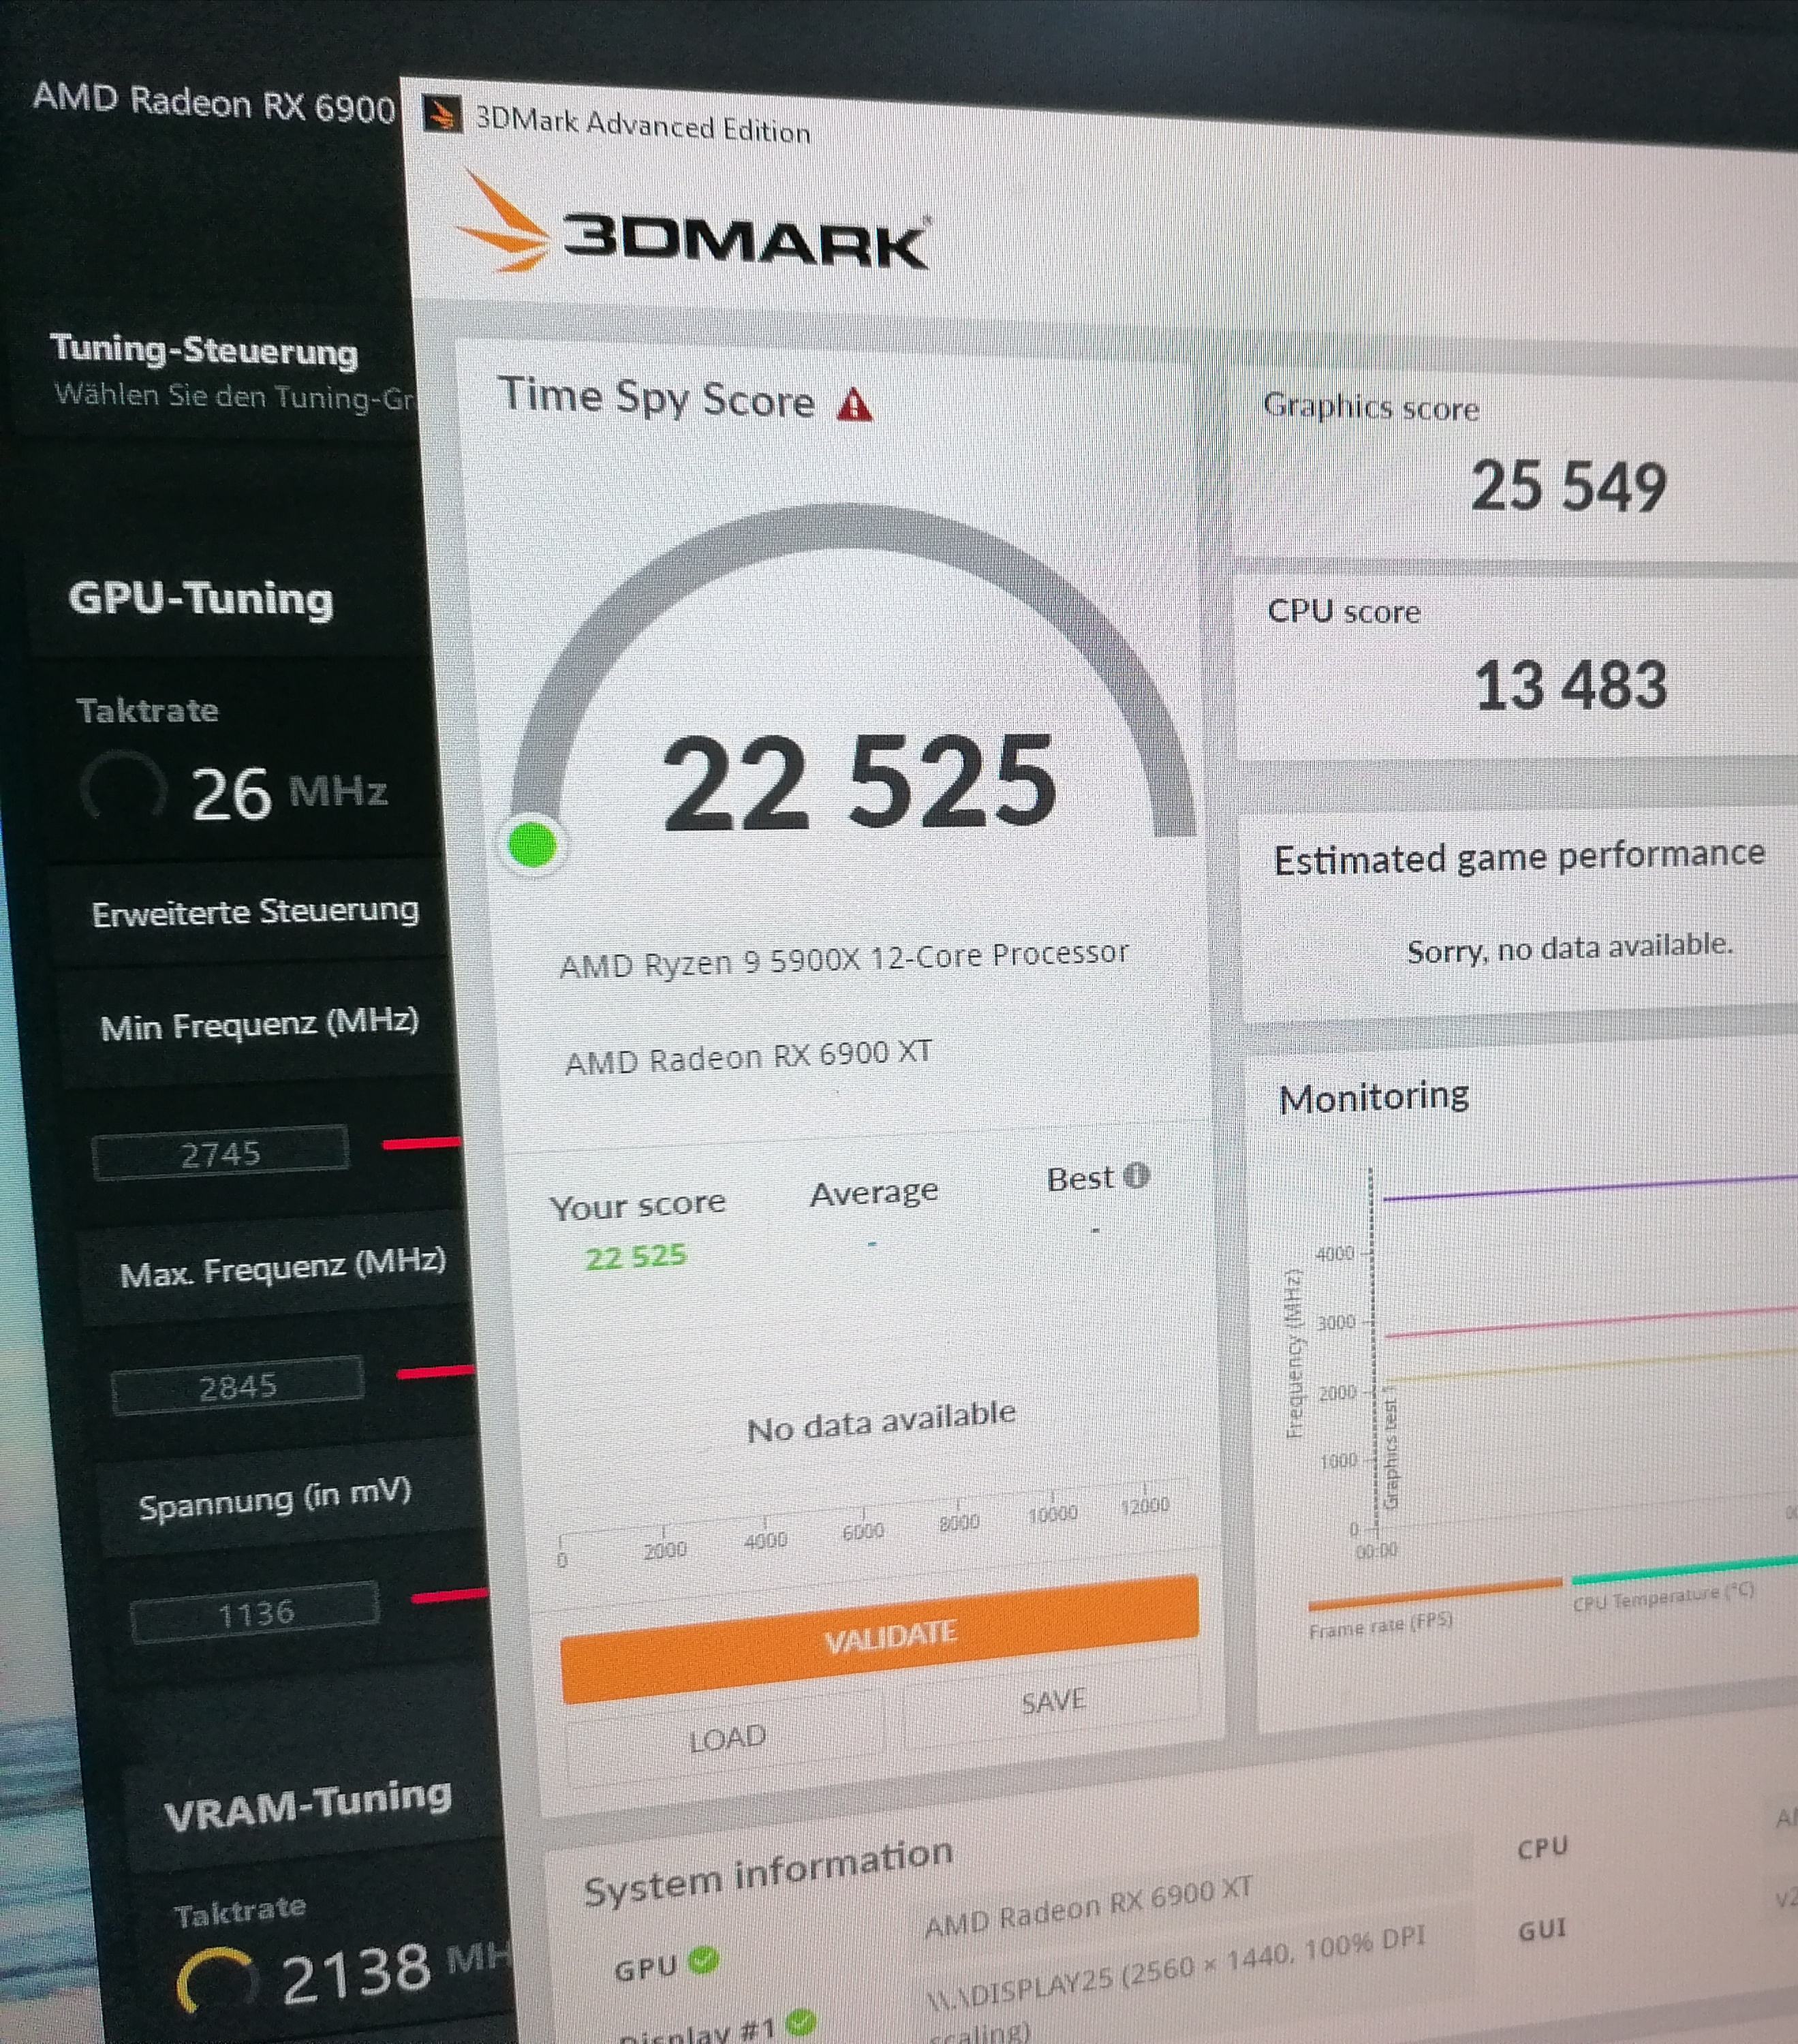This screenshot has height=2044, width=1798.
Task: Click the Time Spy Score warning triangle
Action: pyautogui.click(x=854, y=406)
